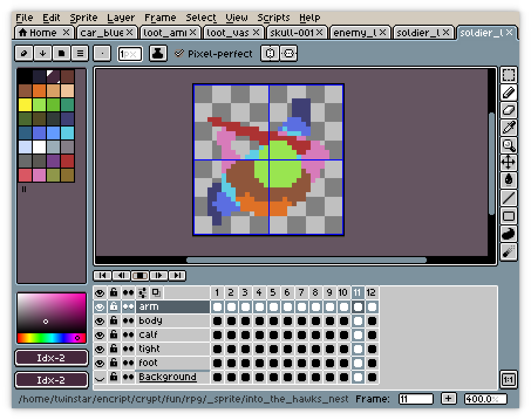Hide the body layer
This screenshot has height=420, width=531.
tap(100, 321)
